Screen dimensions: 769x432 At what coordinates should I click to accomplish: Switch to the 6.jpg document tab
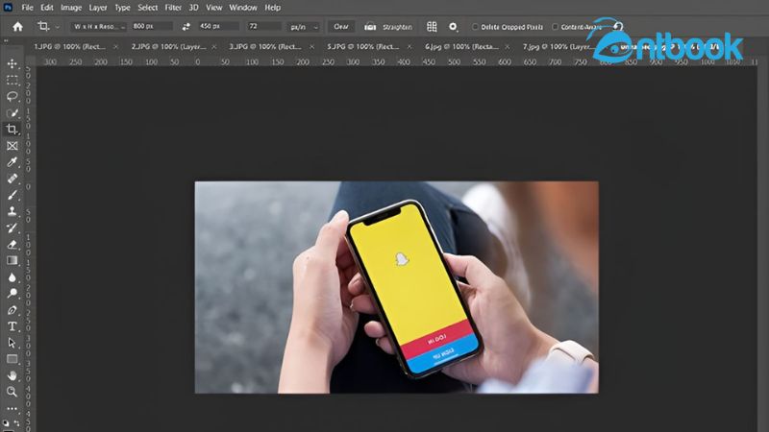point(461,46)
